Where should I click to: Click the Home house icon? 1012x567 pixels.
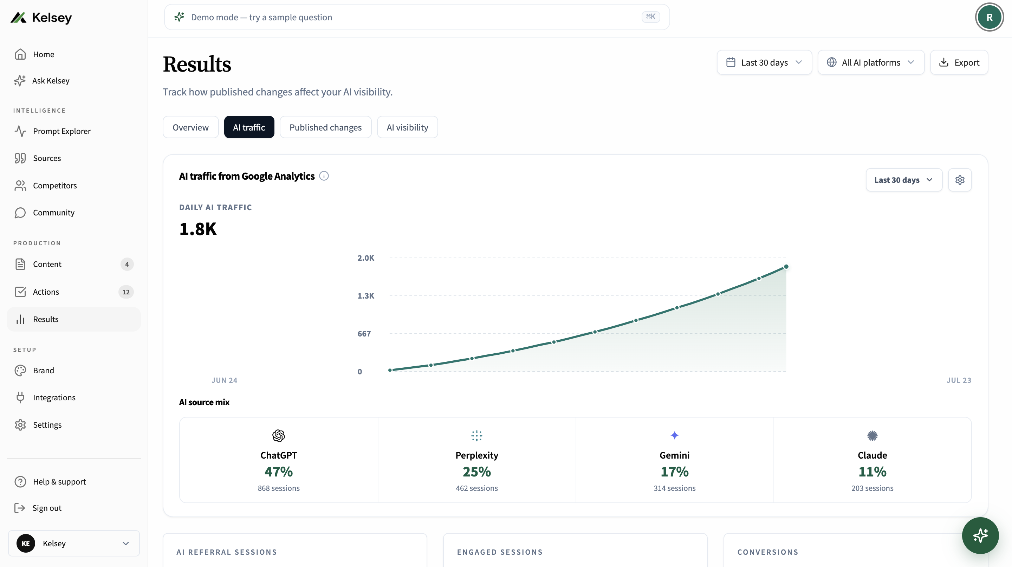20,54
